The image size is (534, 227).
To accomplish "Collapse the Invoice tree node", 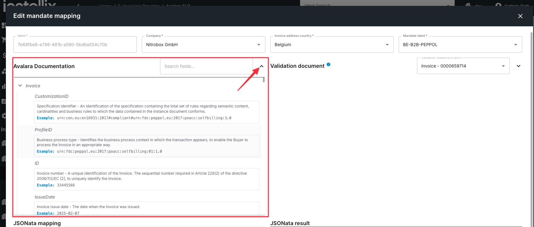I will tap(20, 86).
